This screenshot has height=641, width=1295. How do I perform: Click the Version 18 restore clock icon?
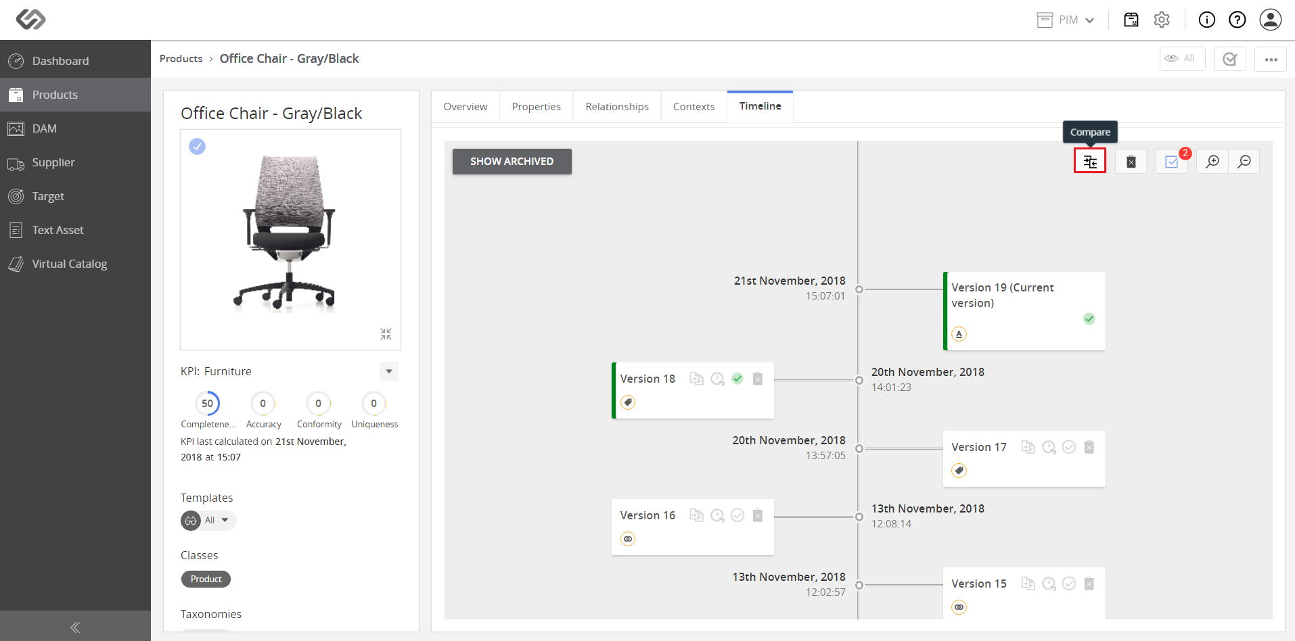tap(717, 379)
